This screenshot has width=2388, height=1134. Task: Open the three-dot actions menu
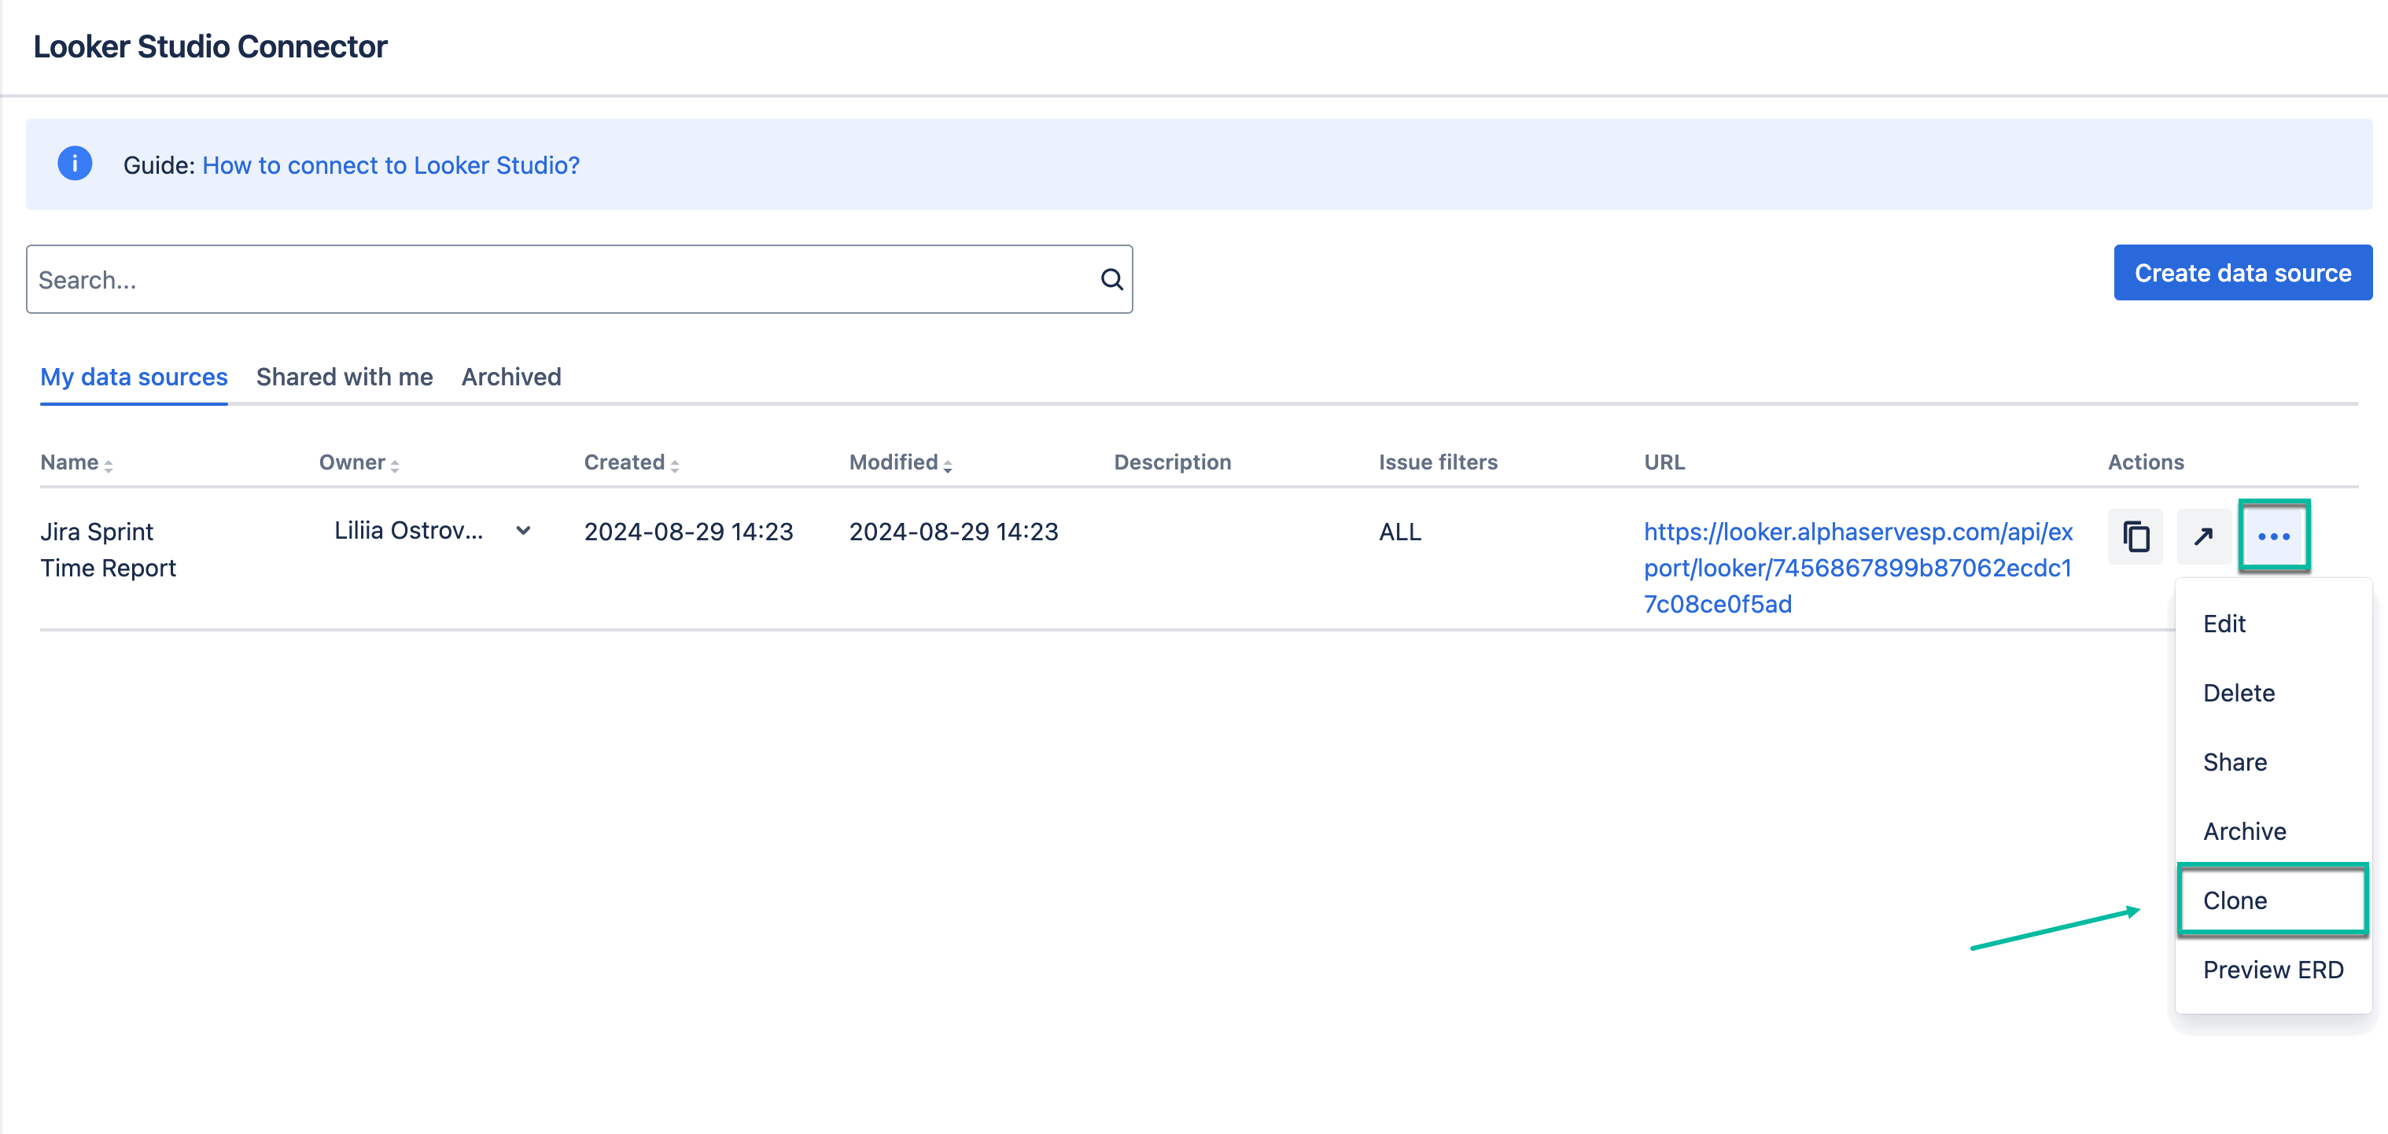[2274, 536]
